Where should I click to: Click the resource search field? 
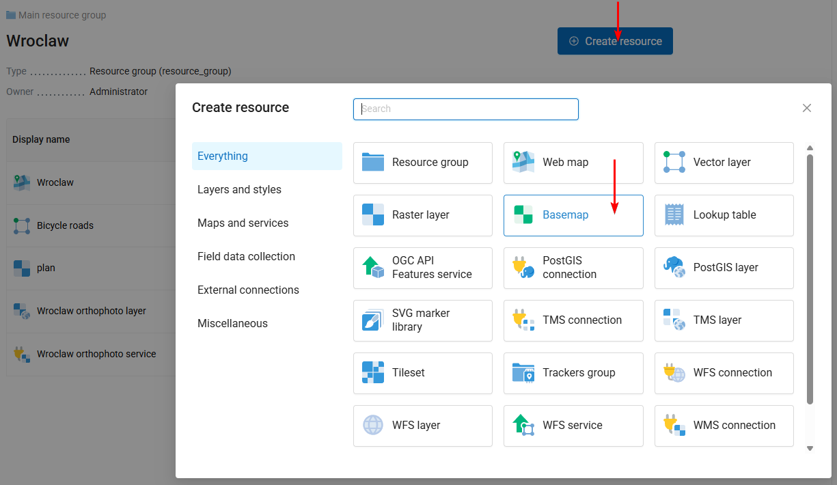[466, 109]
